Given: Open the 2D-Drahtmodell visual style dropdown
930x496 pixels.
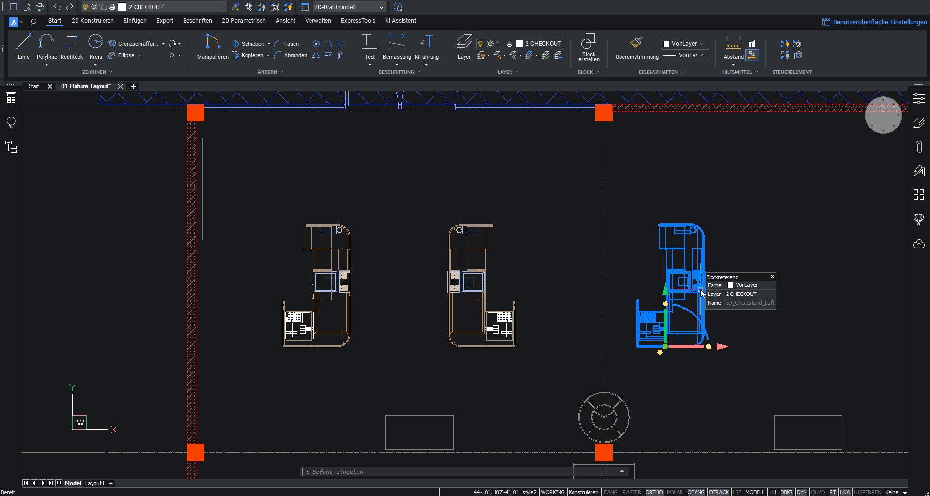Looking at the screenshot, I should 348,7.
